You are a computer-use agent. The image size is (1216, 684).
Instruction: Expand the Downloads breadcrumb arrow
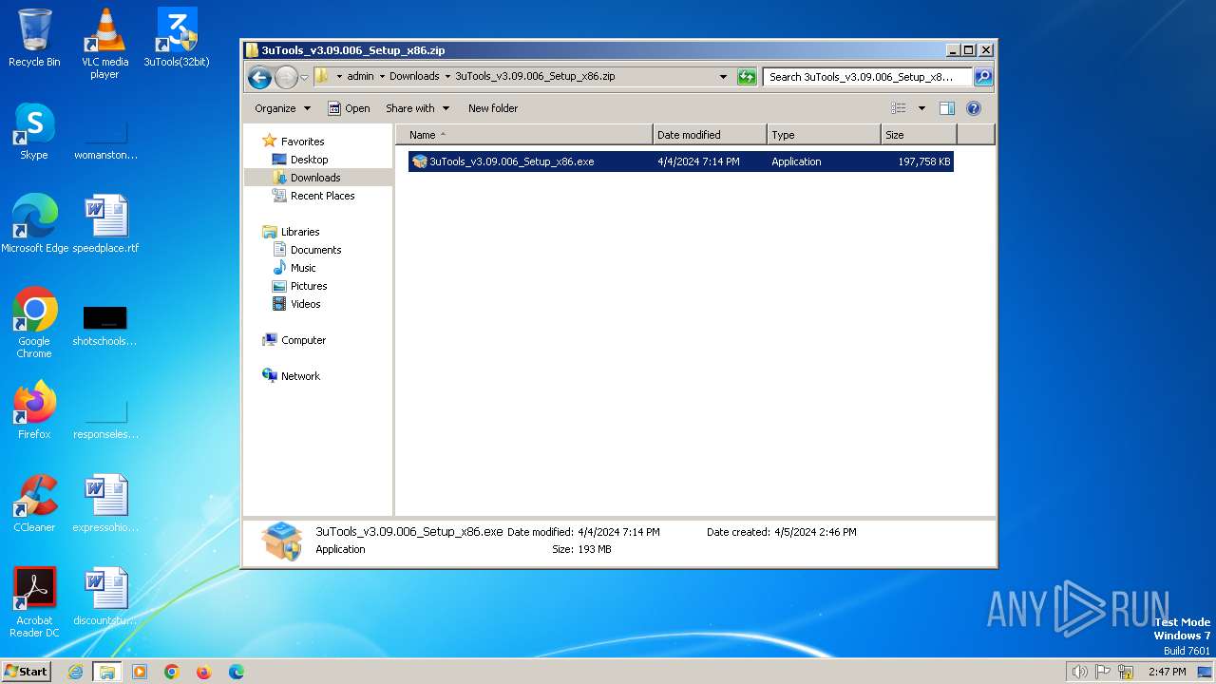point(447,77)
